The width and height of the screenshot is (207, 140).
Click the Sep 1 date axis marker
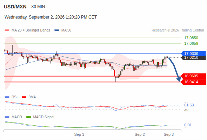click(79, 134)
